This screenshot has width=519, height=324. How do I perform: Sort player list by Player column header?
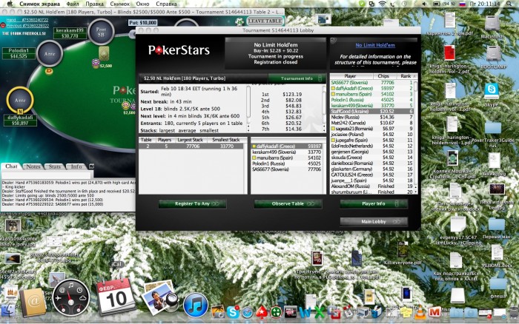coord(350,76)
